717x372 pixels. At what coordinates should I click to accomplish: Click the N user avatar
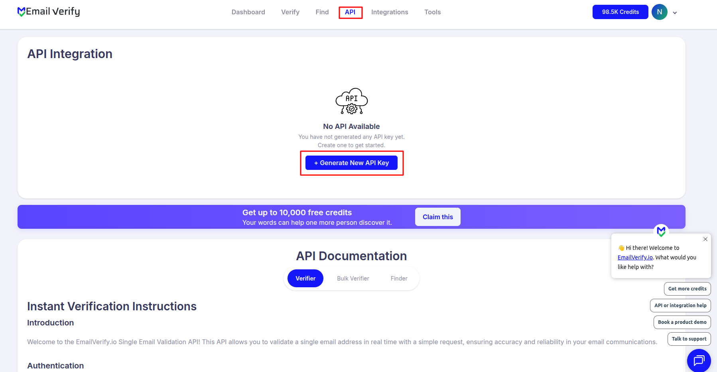[x=659, y=12]
